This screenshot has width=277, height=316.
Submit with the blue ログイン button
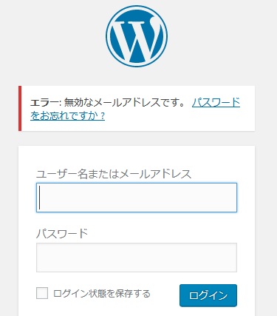[208, 295]
